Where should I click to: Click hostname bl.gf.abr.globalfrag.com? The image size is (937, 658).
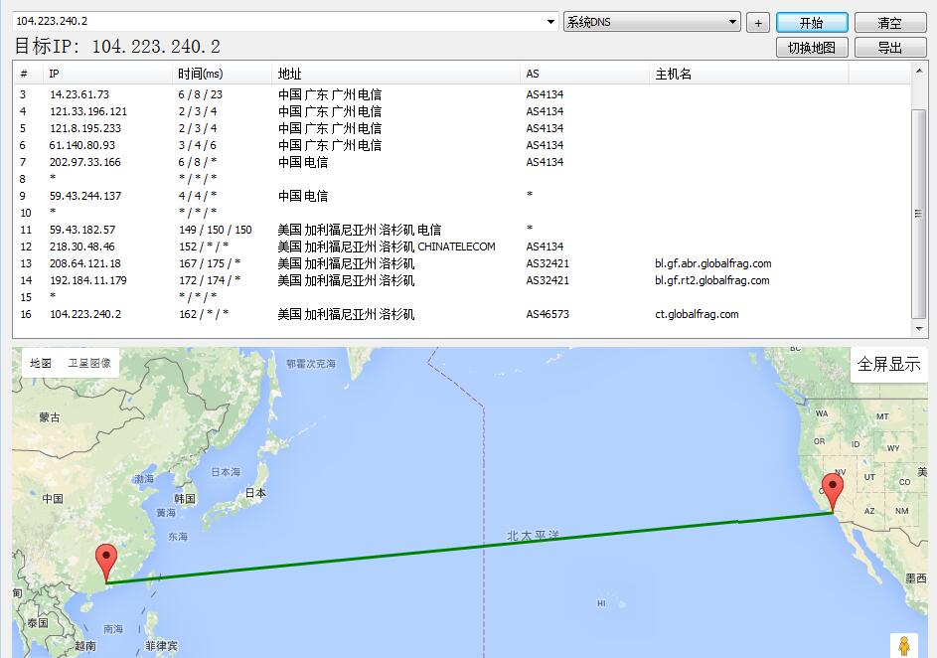pyautogui.click(x=712, y=263)
